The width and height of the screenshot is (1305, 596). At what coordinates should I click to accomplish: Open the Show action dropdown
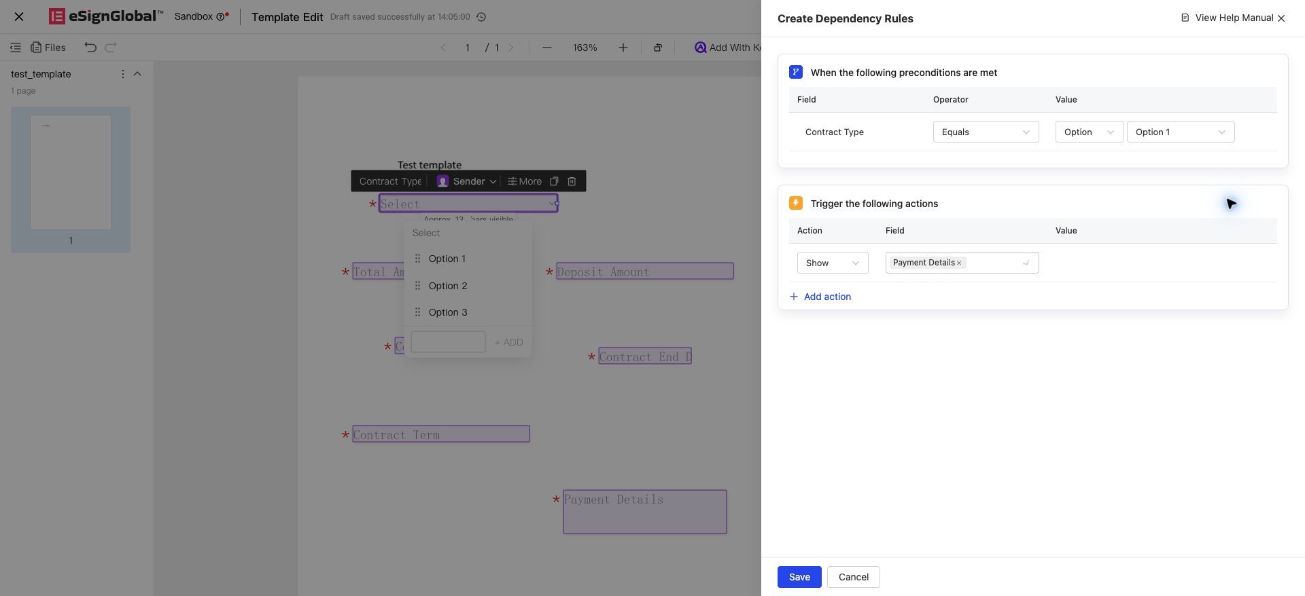pos(833,263)
